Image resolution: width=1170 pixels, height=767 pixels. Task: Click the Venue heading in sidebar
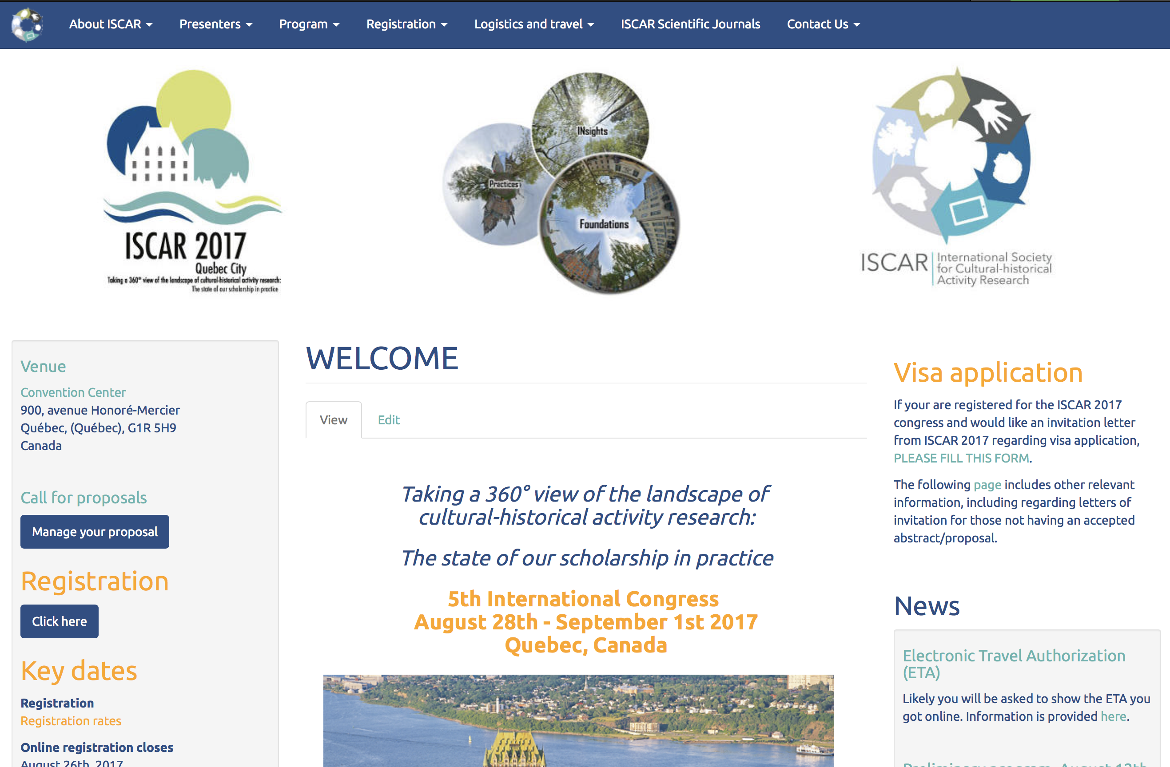click(43, 367)
